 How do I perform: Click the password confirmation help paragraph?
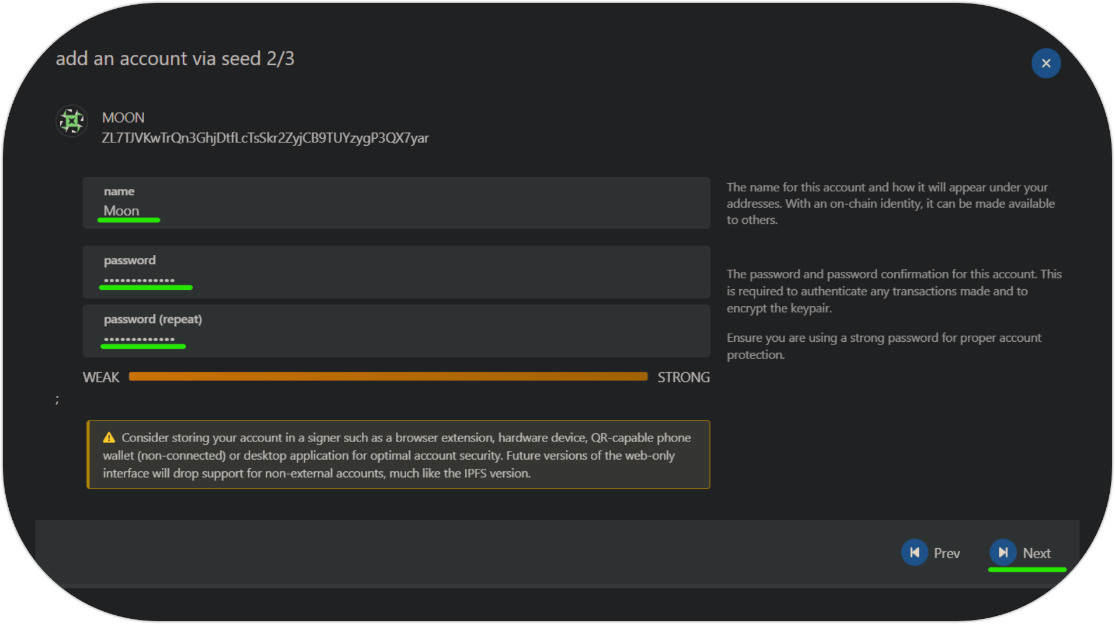click(x=893, y=291)
